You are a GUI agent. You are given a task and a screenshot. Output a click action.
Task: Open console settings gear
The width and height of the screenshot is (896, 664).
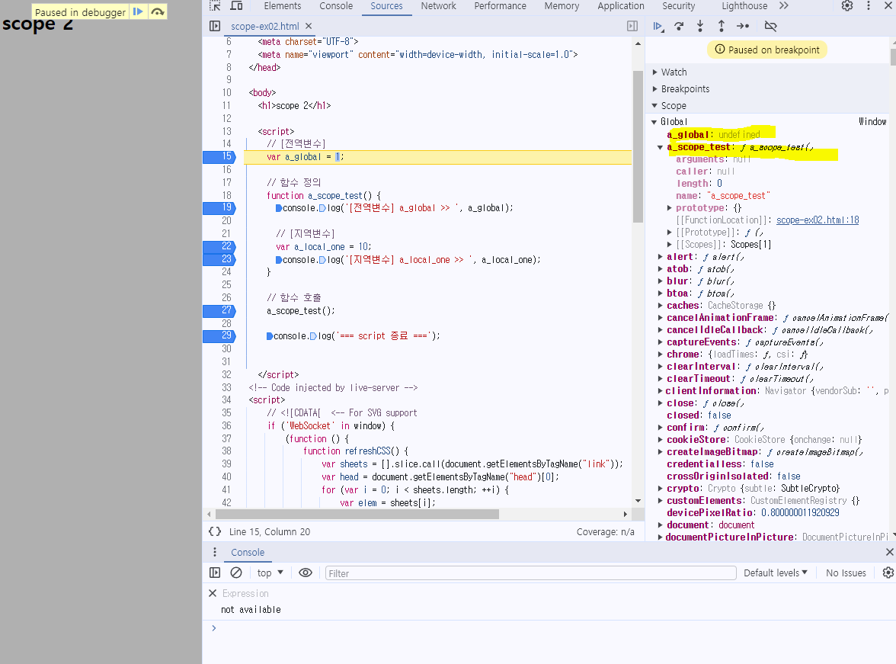coord(888,573)
